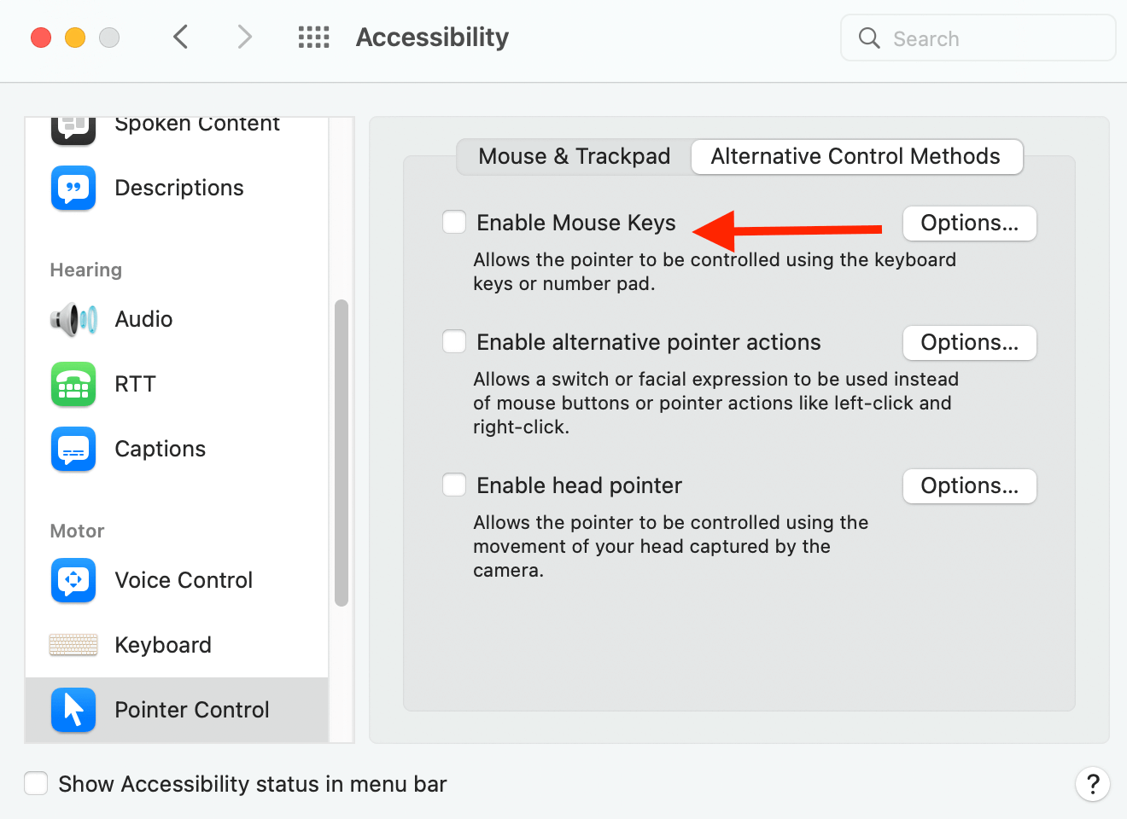1127x819 pixels.
Task: Click the Pointer Control arrow icon
Action: point(73,710)
